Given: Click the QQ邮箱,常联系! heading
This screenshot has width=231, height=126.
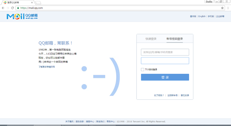Looking at the screenshot, I should point(55,43).
